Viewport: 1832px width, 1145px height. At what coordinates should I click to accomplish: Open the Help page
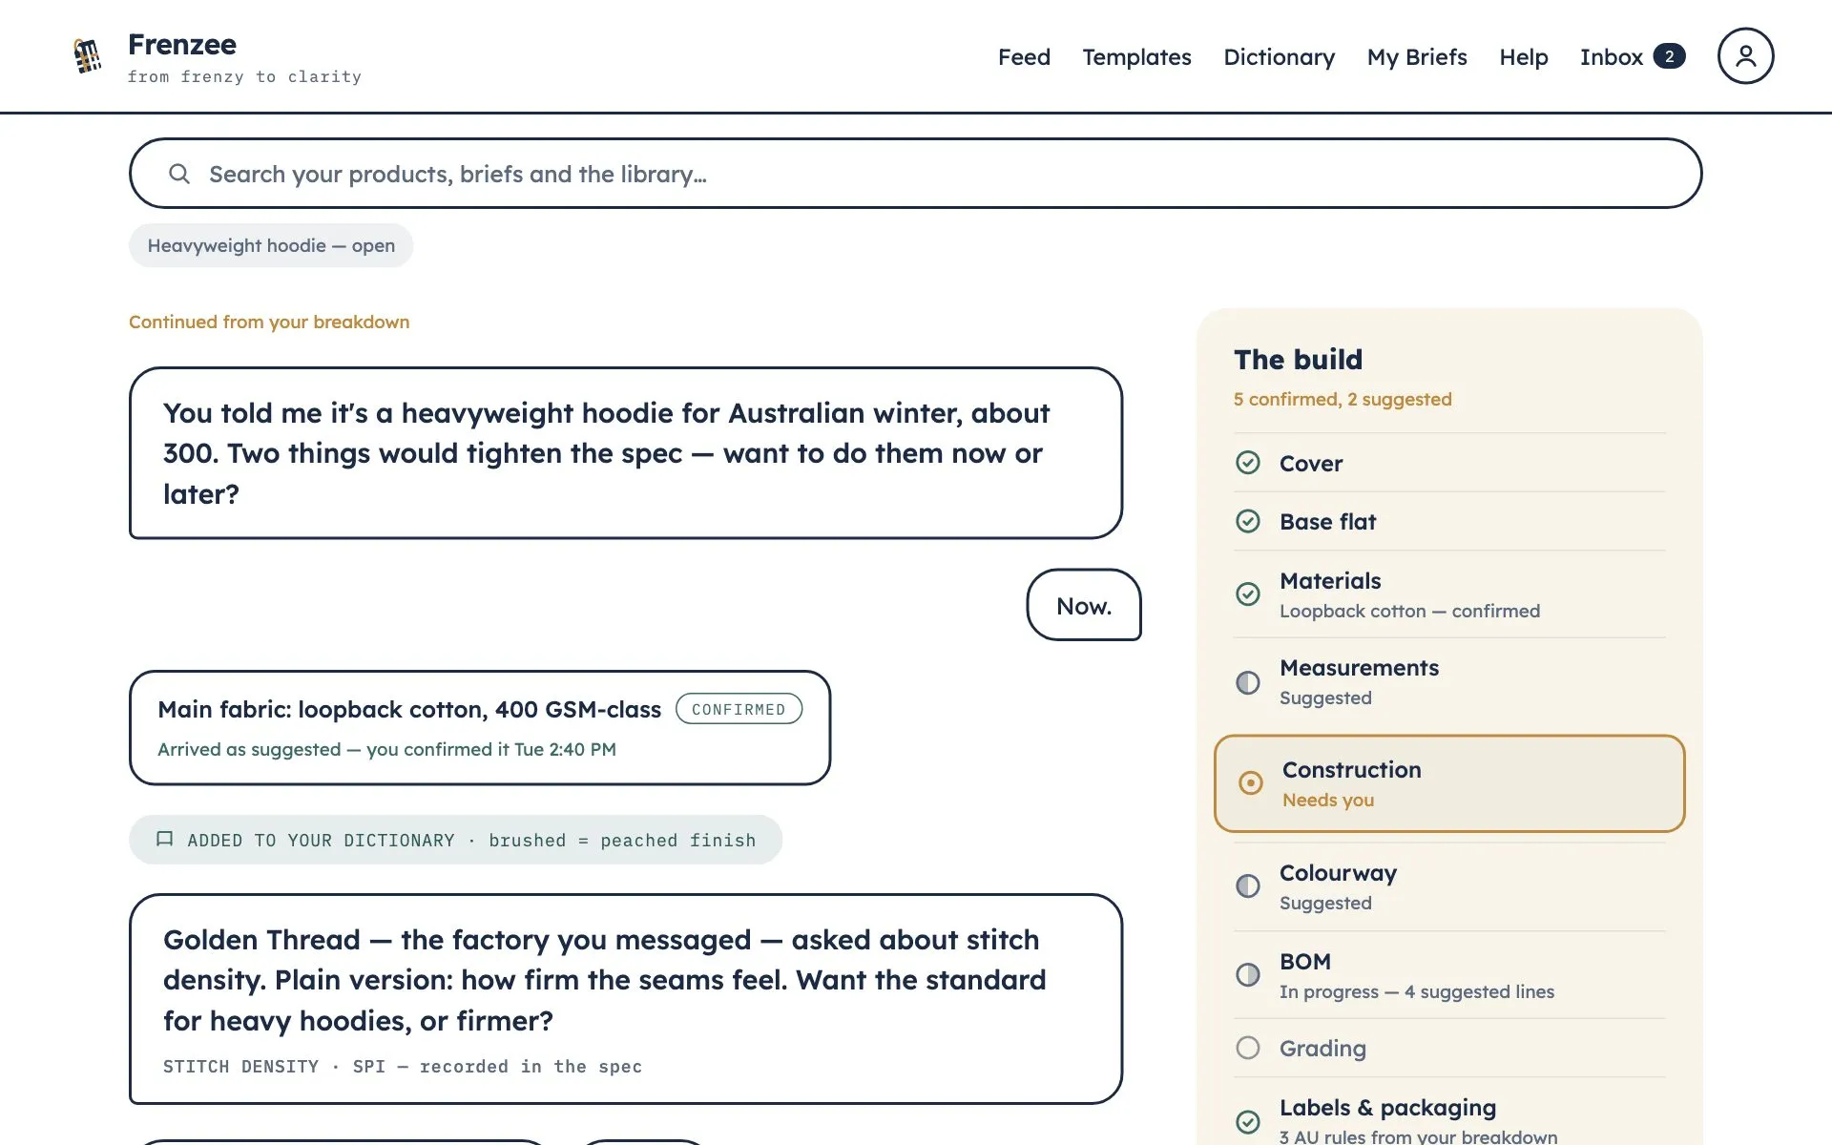pos(1523,57)
